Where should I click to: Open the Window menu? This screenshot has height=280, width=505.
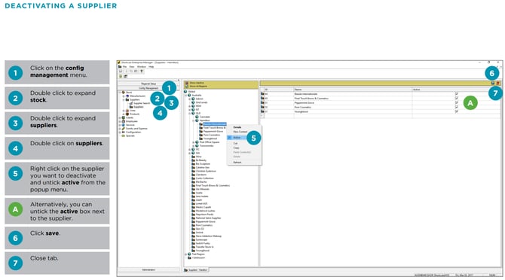point(142,66)
